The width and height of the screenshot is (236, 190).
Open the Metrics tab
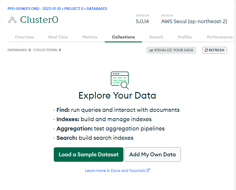90,37
